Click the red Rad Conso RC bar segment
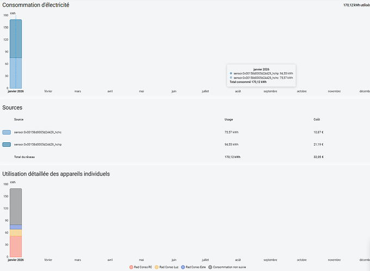 click(x=16, y=246)
